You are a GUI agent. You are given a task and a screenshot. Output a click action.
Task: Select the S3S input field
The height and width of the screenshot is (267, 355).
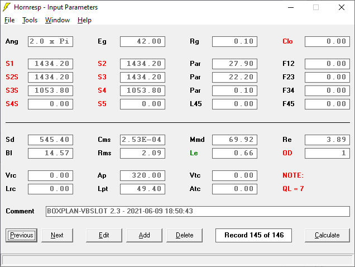pos(50,90)
